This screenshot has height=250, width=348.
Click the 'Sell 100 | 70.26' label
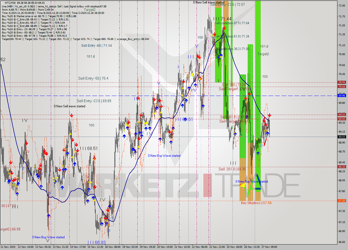(x=234, y=85)
